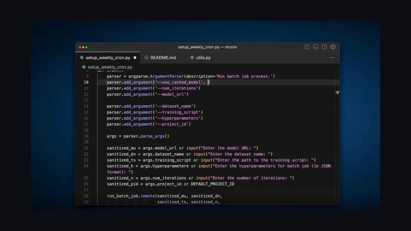Click the yellow minimize window button

click(83, 47)
